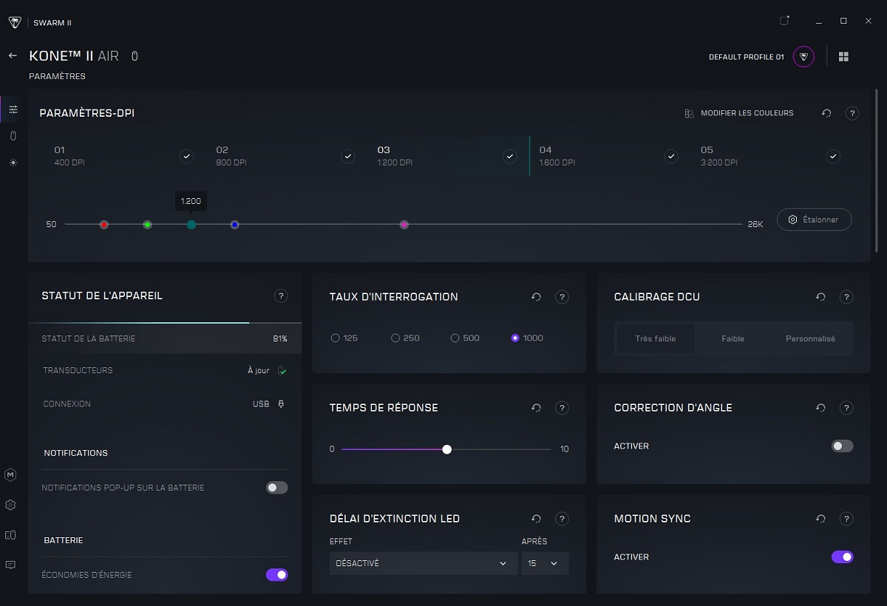Image resolution: width=887 pixels, height=606 pixels.
Task: Click the back arrow next to KONE II AIR
Action: pyautogui.click(x=13, y=56)
